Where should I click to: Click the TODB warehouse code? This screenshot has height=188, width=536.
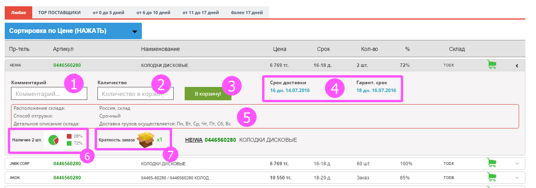(x=449, y=178)
